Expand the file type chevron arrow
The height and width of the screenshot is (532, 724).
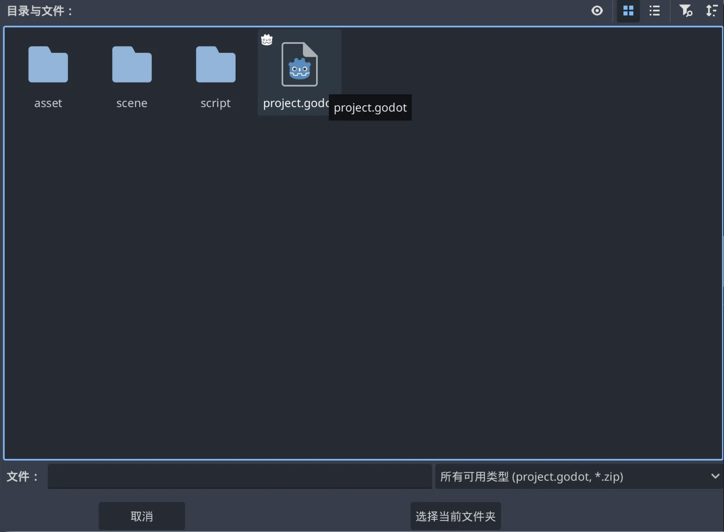715,477
